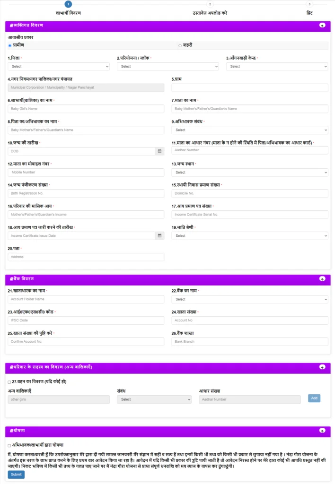
Task: Click the Submit button
Action: point(16,475)
